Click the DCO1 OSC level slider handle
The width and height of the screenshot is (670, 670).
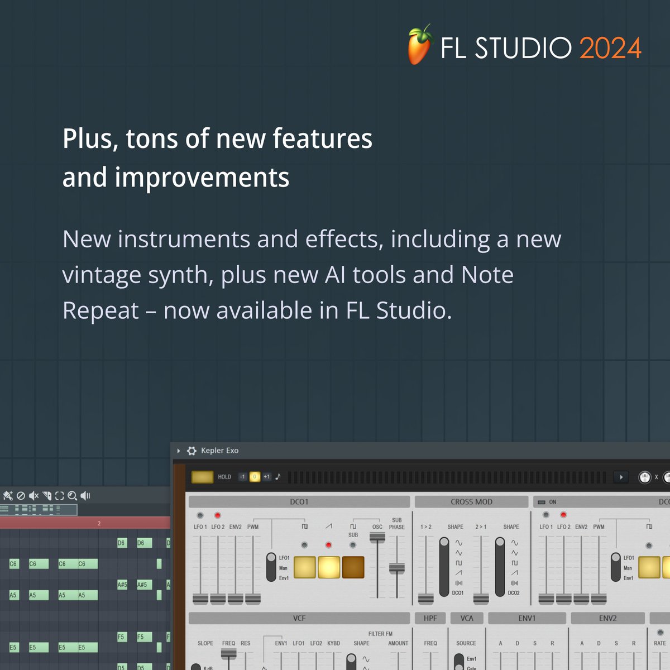tap(377, 537)
